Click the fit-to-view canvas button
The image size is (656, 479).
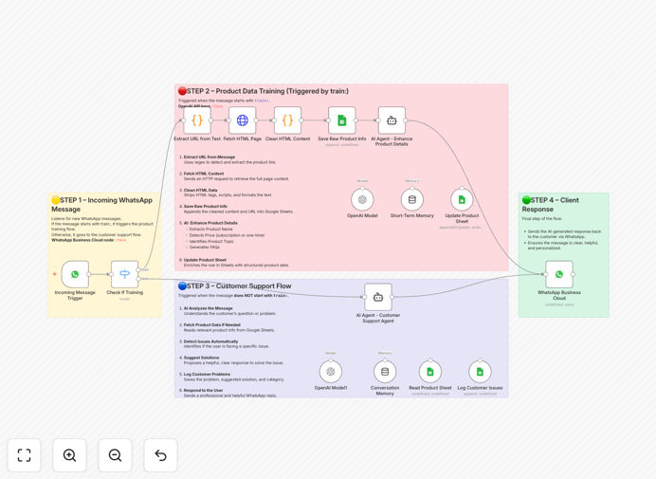[x=25, y=455]
